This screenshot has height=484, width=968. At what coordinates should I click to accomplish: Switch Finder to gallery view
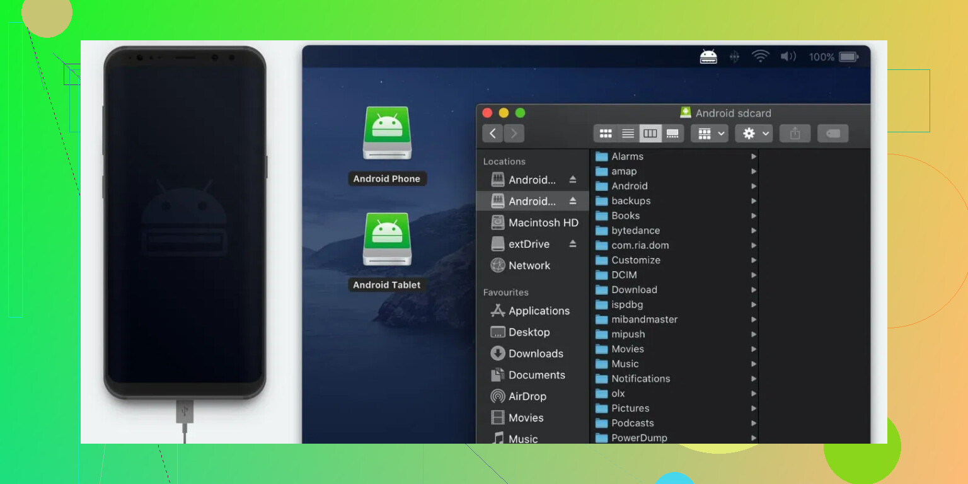[672, 133]
